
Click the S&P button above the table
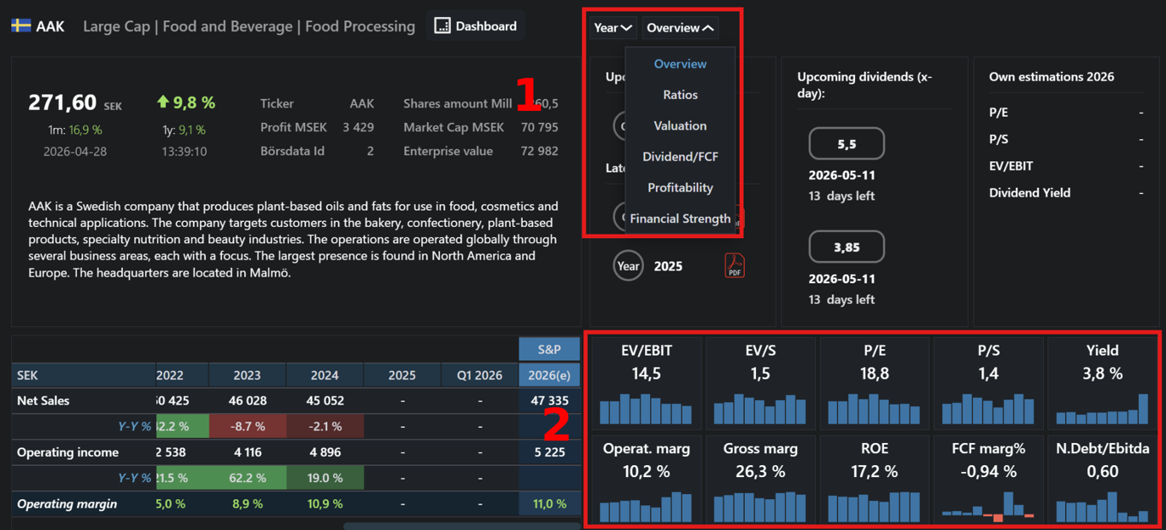tap(549, 349)
